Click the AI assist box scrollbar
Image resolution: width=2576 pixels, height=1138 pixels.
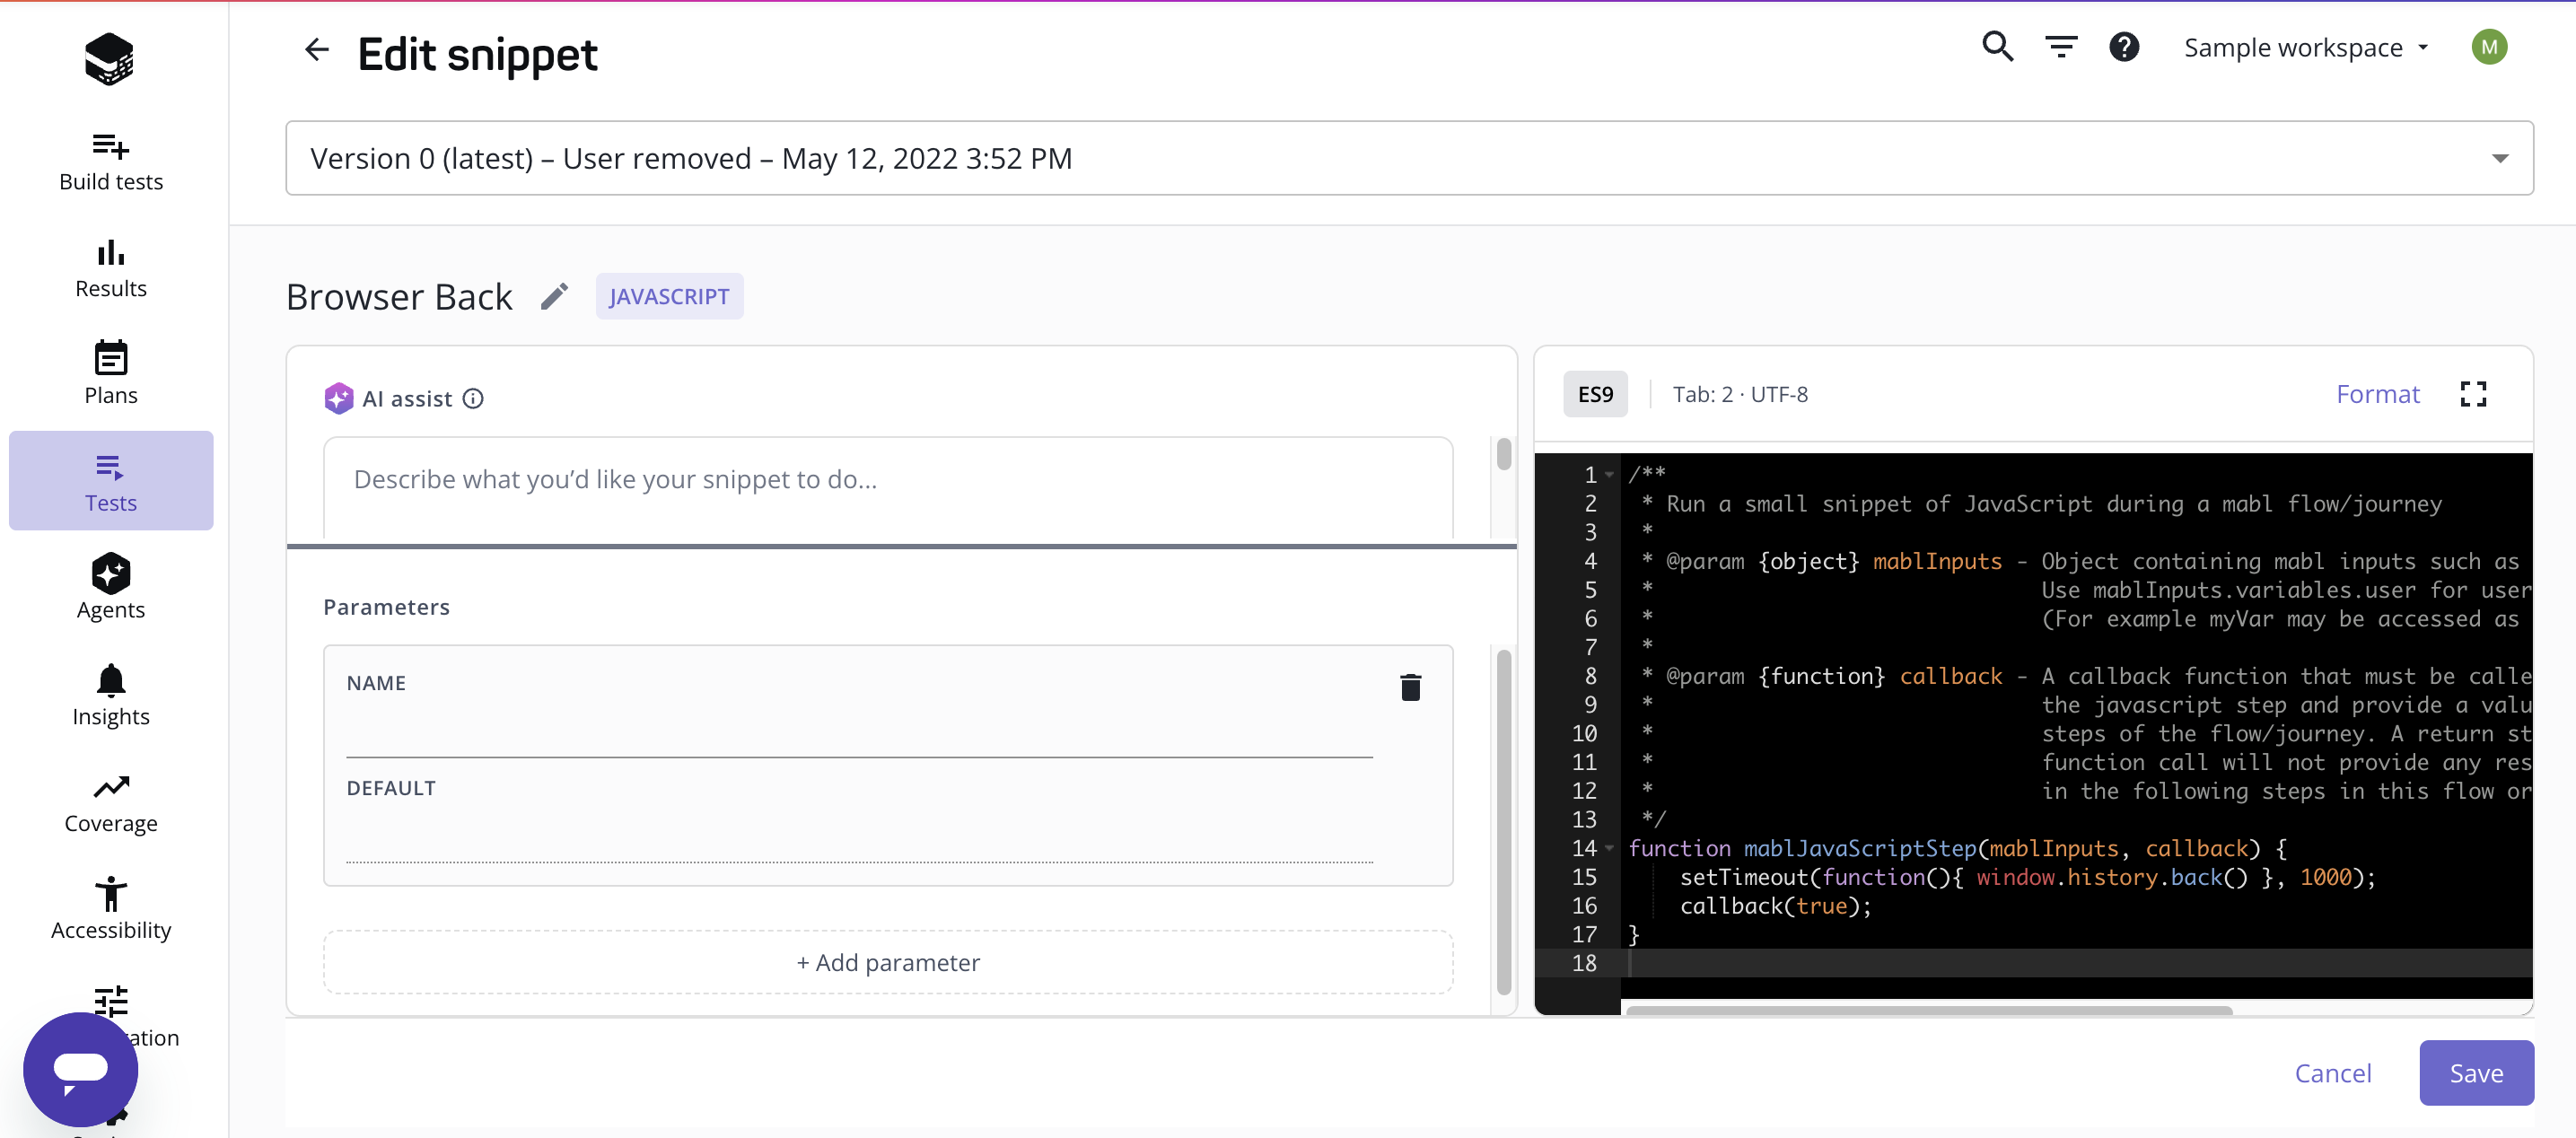[1503, 455]
